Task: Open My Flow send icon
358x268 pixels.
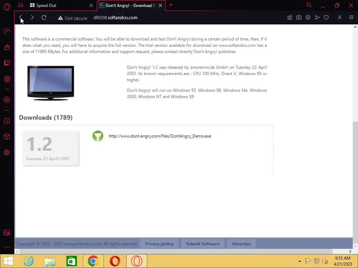Action: pos(317,17)
